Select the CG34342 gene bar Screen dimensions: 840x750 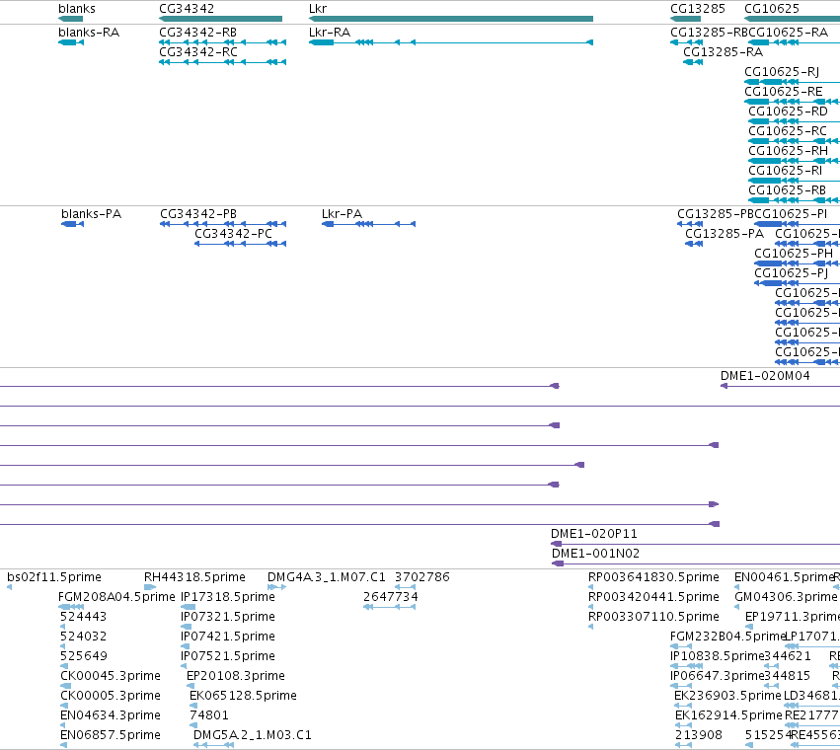221,19
